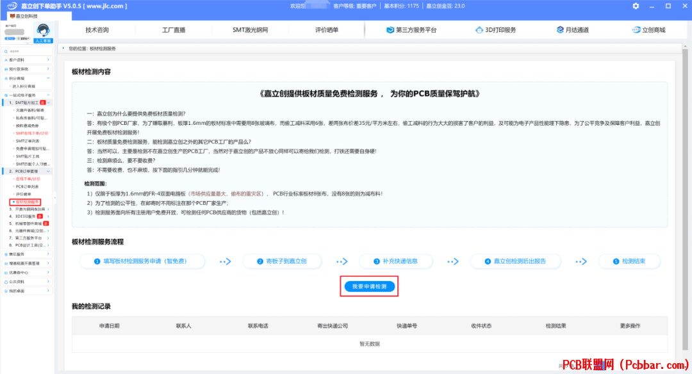Click the 我要申请检测 button
Image resolution: width=692 pixels, height=374 pixels.
point(370,287)
